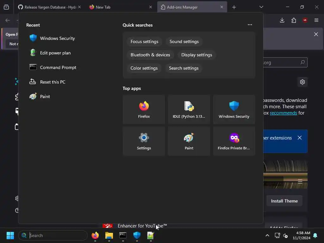Click the Install Theme button
324x243 pixels.
point(284,201)
